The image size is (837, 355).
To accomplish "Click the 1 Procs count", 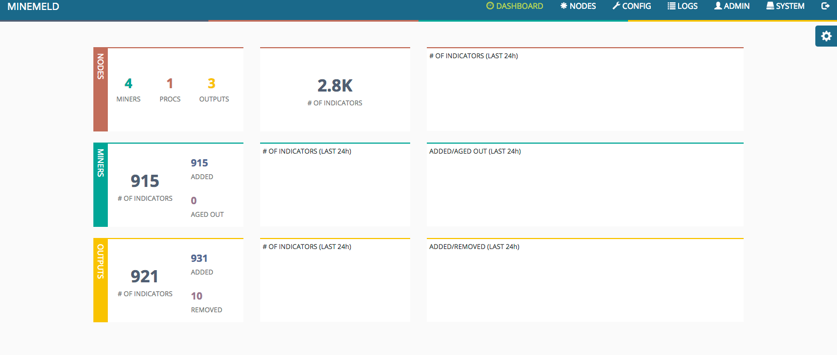I will click(170, 84).
